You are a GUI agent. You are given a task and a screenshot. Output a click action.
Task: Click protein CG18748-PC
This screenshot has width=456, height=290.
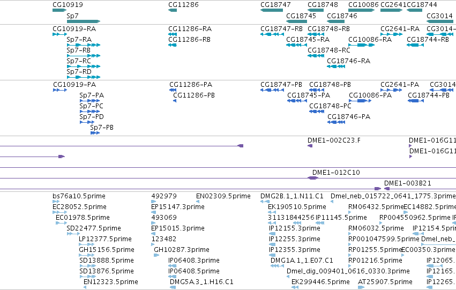331,106
